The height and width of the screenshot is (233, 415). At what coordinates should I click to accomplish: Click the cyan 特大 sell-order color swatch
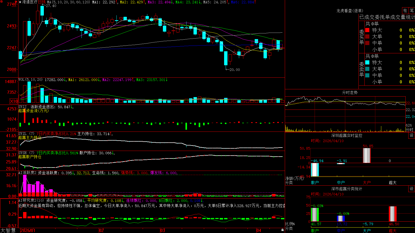367,62
